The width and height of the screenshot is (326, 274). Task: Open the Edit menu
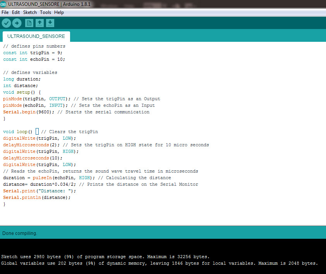click(16, 12)
